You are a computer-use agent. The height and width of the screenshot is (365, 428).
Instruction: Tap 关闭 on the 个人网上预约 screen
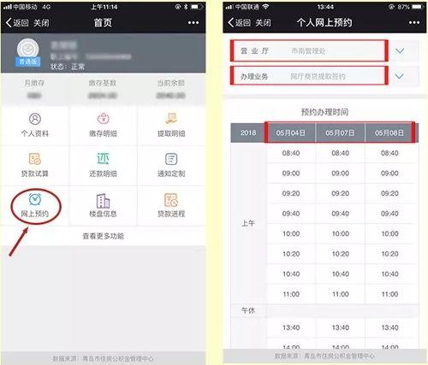coord(263,22)
